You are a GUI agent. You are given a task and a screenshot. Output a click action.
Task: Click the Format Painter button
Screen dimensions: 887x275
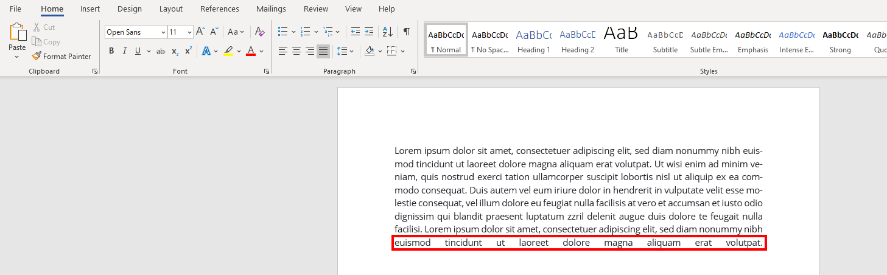(x=61, y=57)
